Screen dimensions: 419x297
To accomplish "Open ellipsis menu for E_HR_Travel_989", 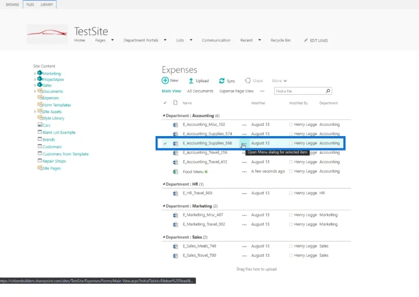I will point(244,194).
